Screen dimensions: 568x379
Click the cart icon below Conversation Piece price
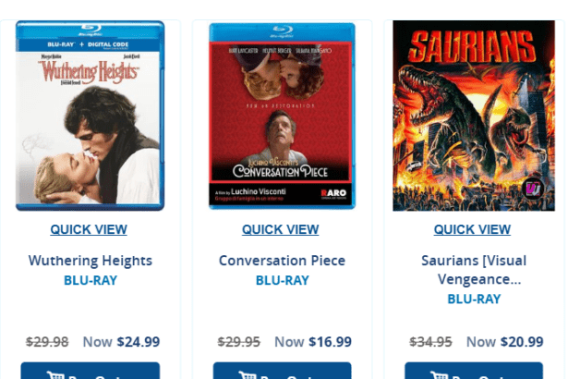pyautogui.click(x=247, y=374)
